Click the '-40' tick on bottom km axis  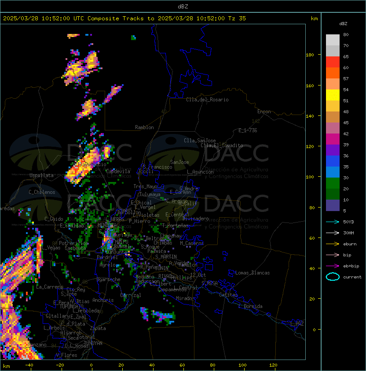point(29,365)
